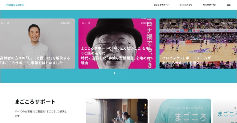Click the ニュース tag on pink card
Screen dimensions: 237x123
pos(86,23)
